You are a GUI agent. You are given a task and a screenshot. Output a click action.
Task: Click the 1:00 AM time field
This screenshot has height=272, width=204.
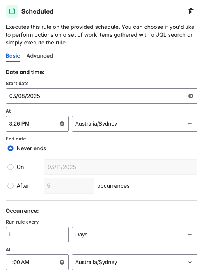[37, 262]
